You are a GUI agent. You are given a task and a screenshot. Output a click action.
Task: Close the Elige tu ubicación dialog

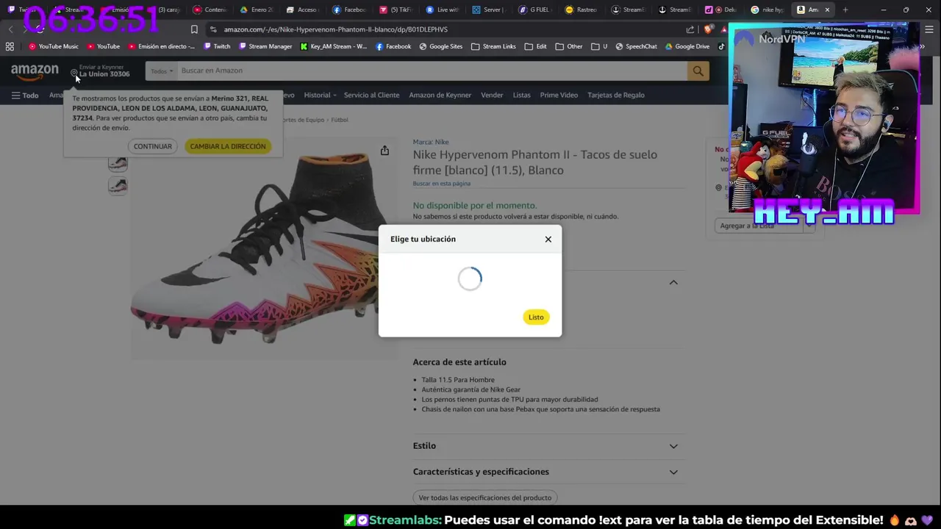pos(548,239)
